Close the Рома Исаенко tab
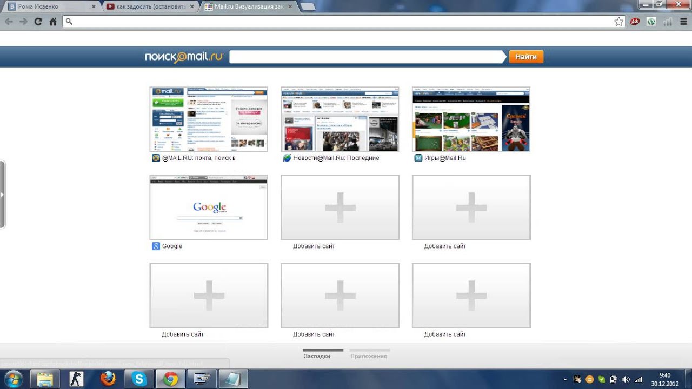 tap(93, 7)
